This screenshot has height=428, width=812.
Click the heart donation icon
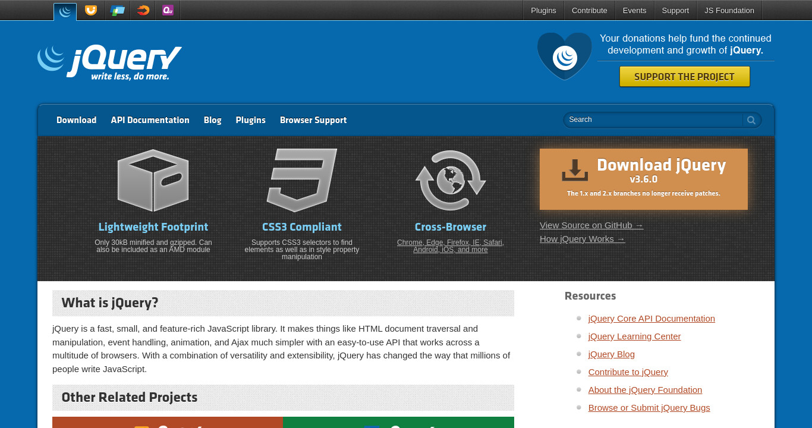565,56
